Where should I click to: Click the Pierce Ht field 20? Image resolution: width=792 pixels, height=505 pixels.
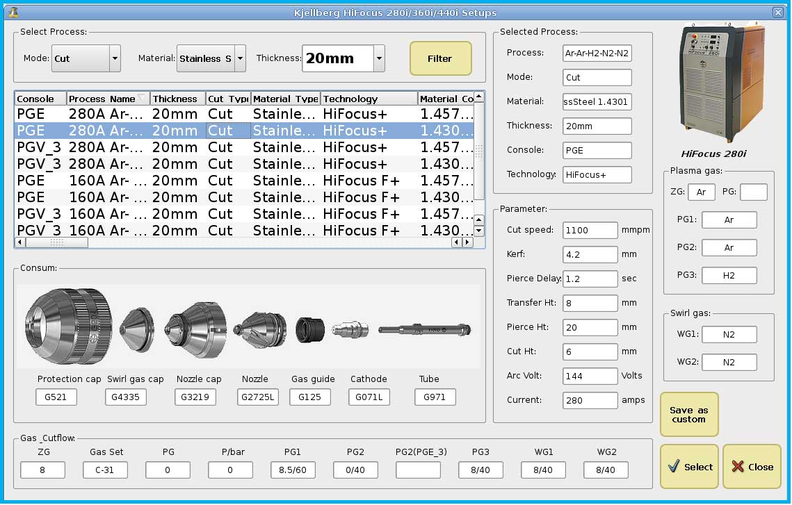[x=590, y=327]
